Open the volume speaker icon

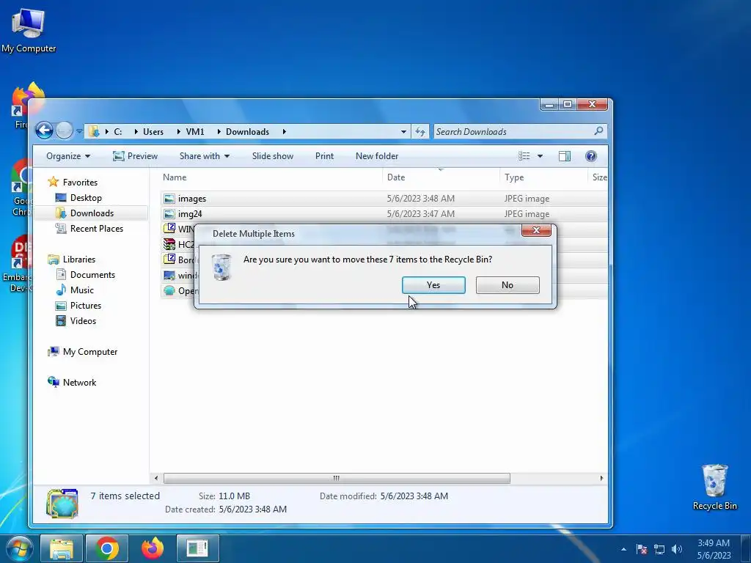click(677, 549)
